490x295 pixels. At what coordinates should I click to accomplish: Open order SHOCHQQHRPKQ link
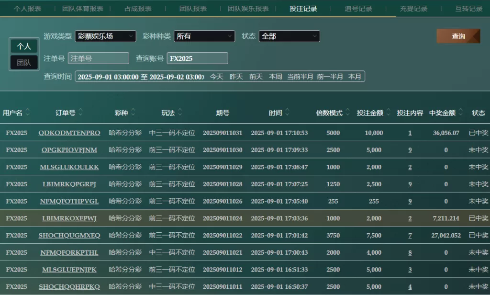click(x=69, y=286)
